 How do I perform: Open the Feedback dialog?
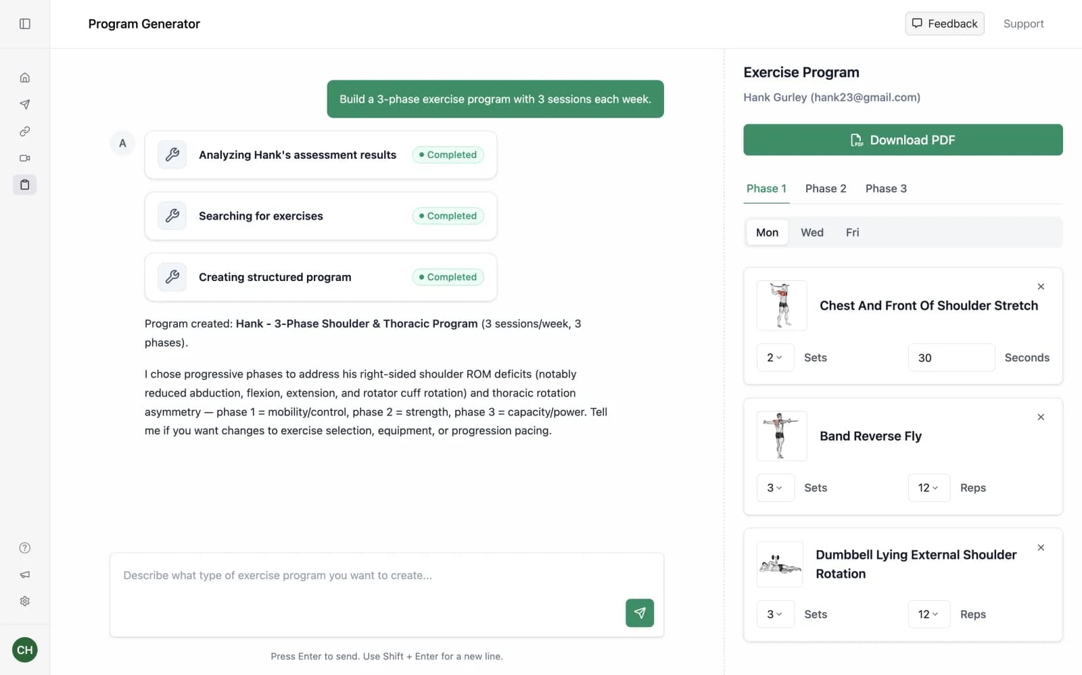(944, 24)
